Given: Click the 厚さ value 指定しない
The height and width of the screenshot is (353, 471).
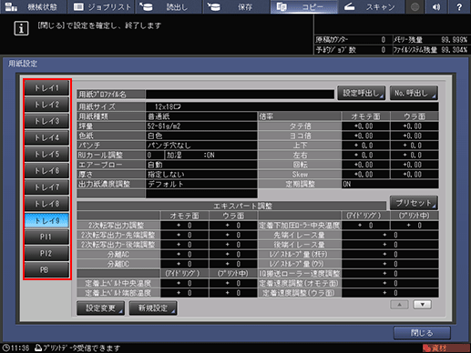Looking at the screenshot, I should [201, 175].
